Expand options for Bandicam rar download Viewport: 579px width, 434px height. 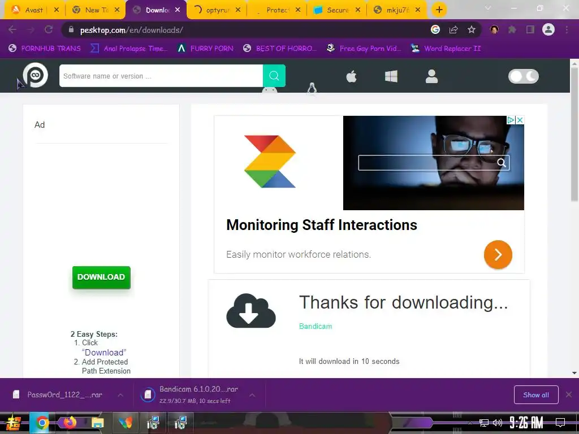point(252,395)
